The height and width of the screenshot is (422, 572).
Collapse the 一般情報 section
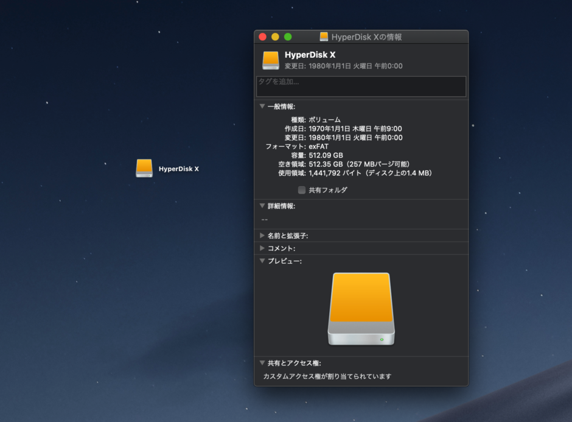(262, 105)
